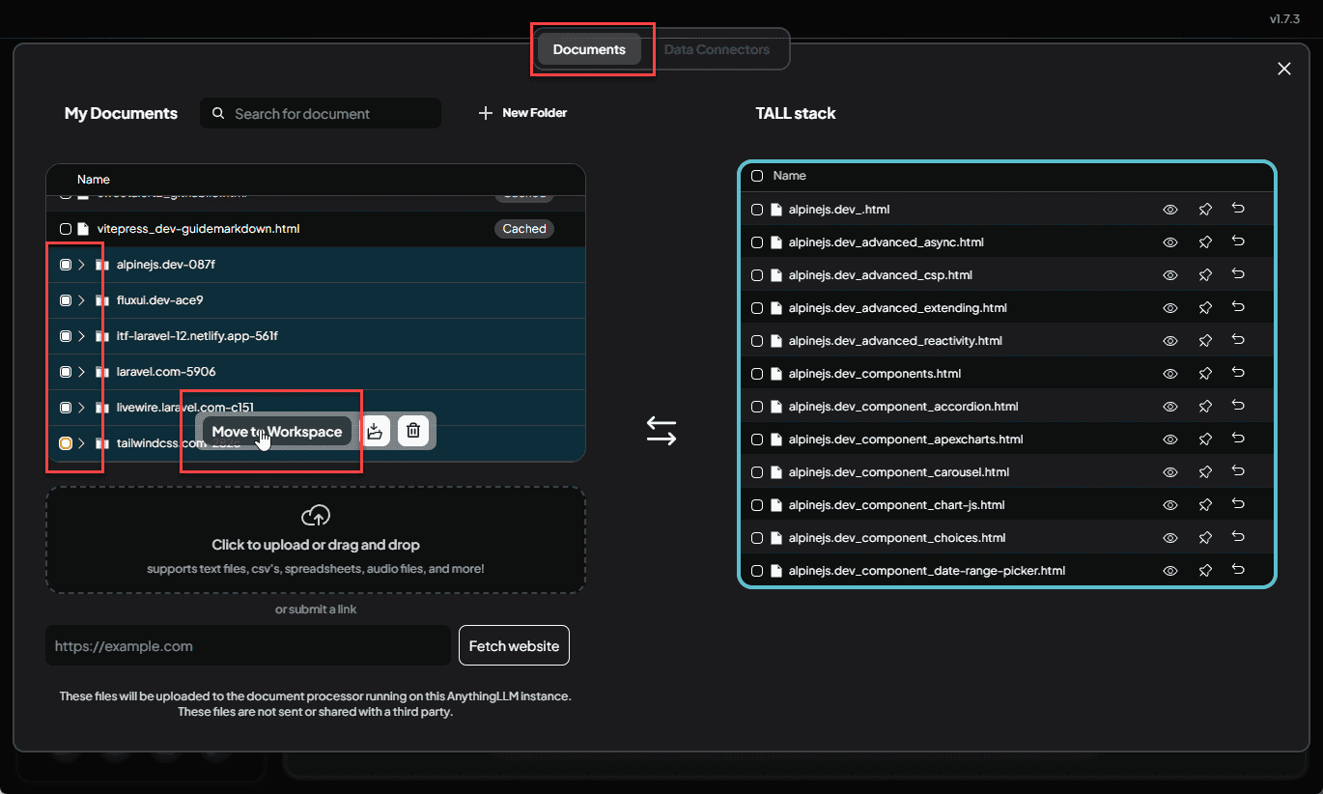
Task: Uncheck the fluxui.dev-ace9 folder checkbox
Action: [x=66, y=300]
